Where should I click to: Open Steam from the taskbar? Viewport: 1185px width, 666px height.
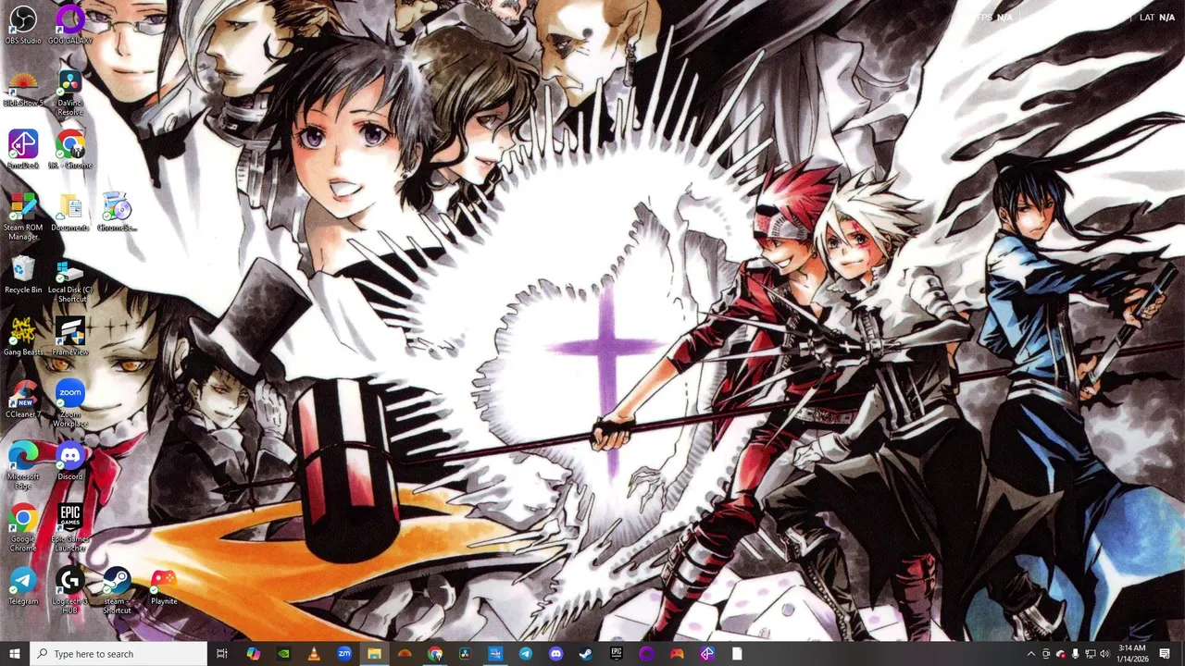(586, 654)
